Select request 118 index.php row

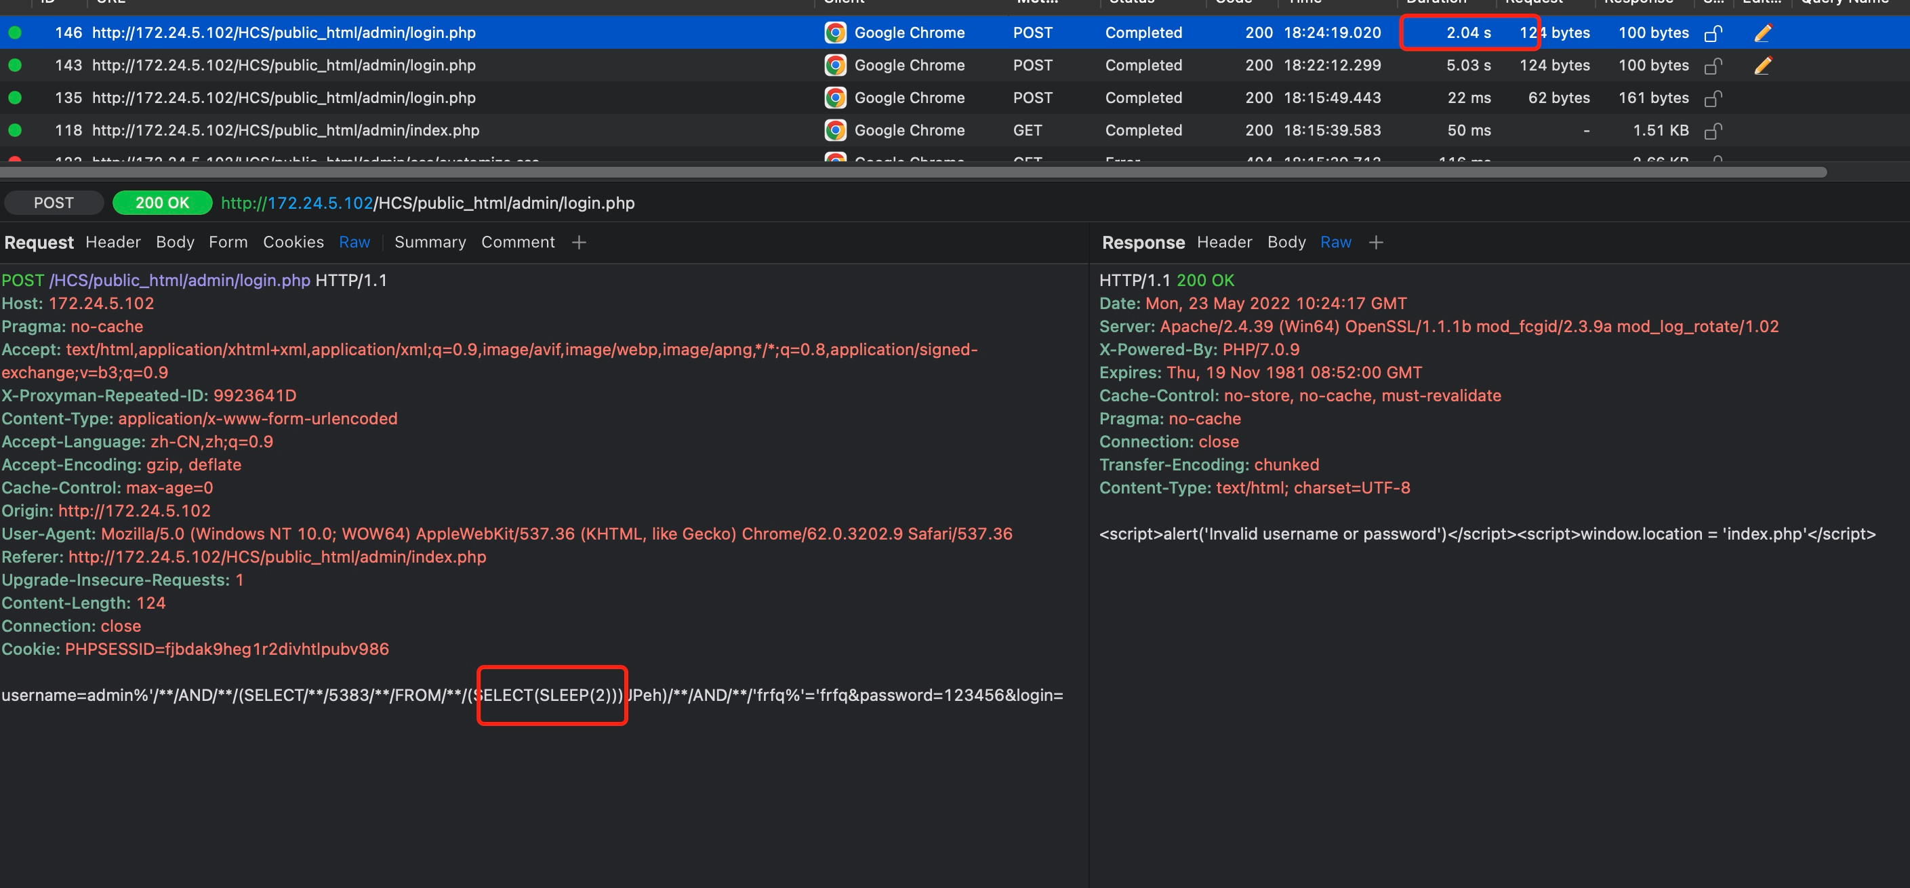point(285,130)
